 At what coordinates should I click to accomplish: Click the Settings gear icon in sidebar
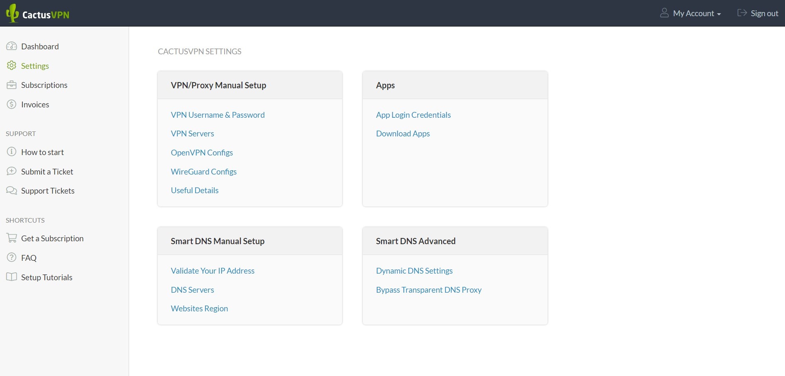coord(11,65)
